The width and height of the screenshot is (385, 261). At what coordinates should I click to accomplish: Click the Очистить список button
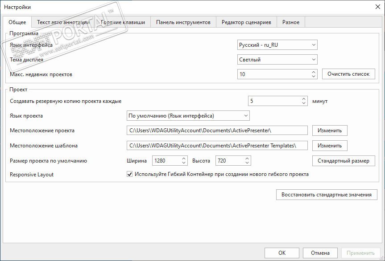coord(348,74)
